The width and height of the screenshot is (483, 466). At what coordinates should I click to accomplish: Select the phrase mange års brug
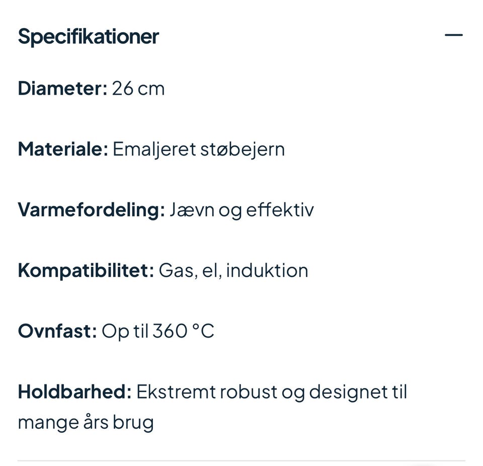tap(85, 422)
